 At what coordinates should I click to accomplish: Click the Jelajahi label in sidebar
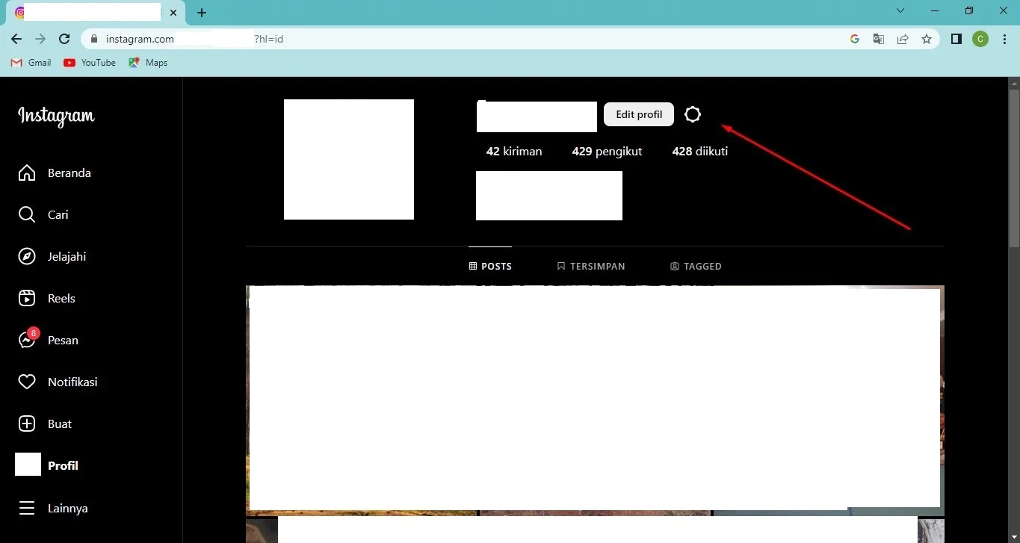point(67,256)
